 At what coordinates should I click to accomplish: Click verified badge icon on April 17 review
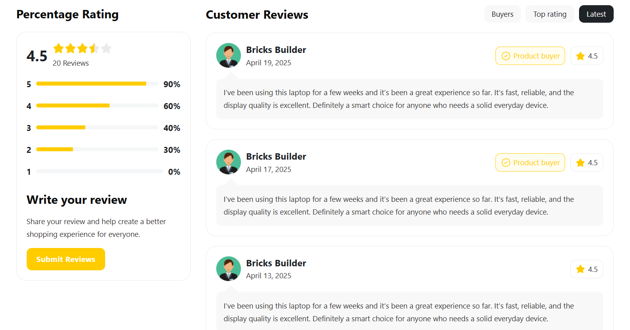point(506,162)
